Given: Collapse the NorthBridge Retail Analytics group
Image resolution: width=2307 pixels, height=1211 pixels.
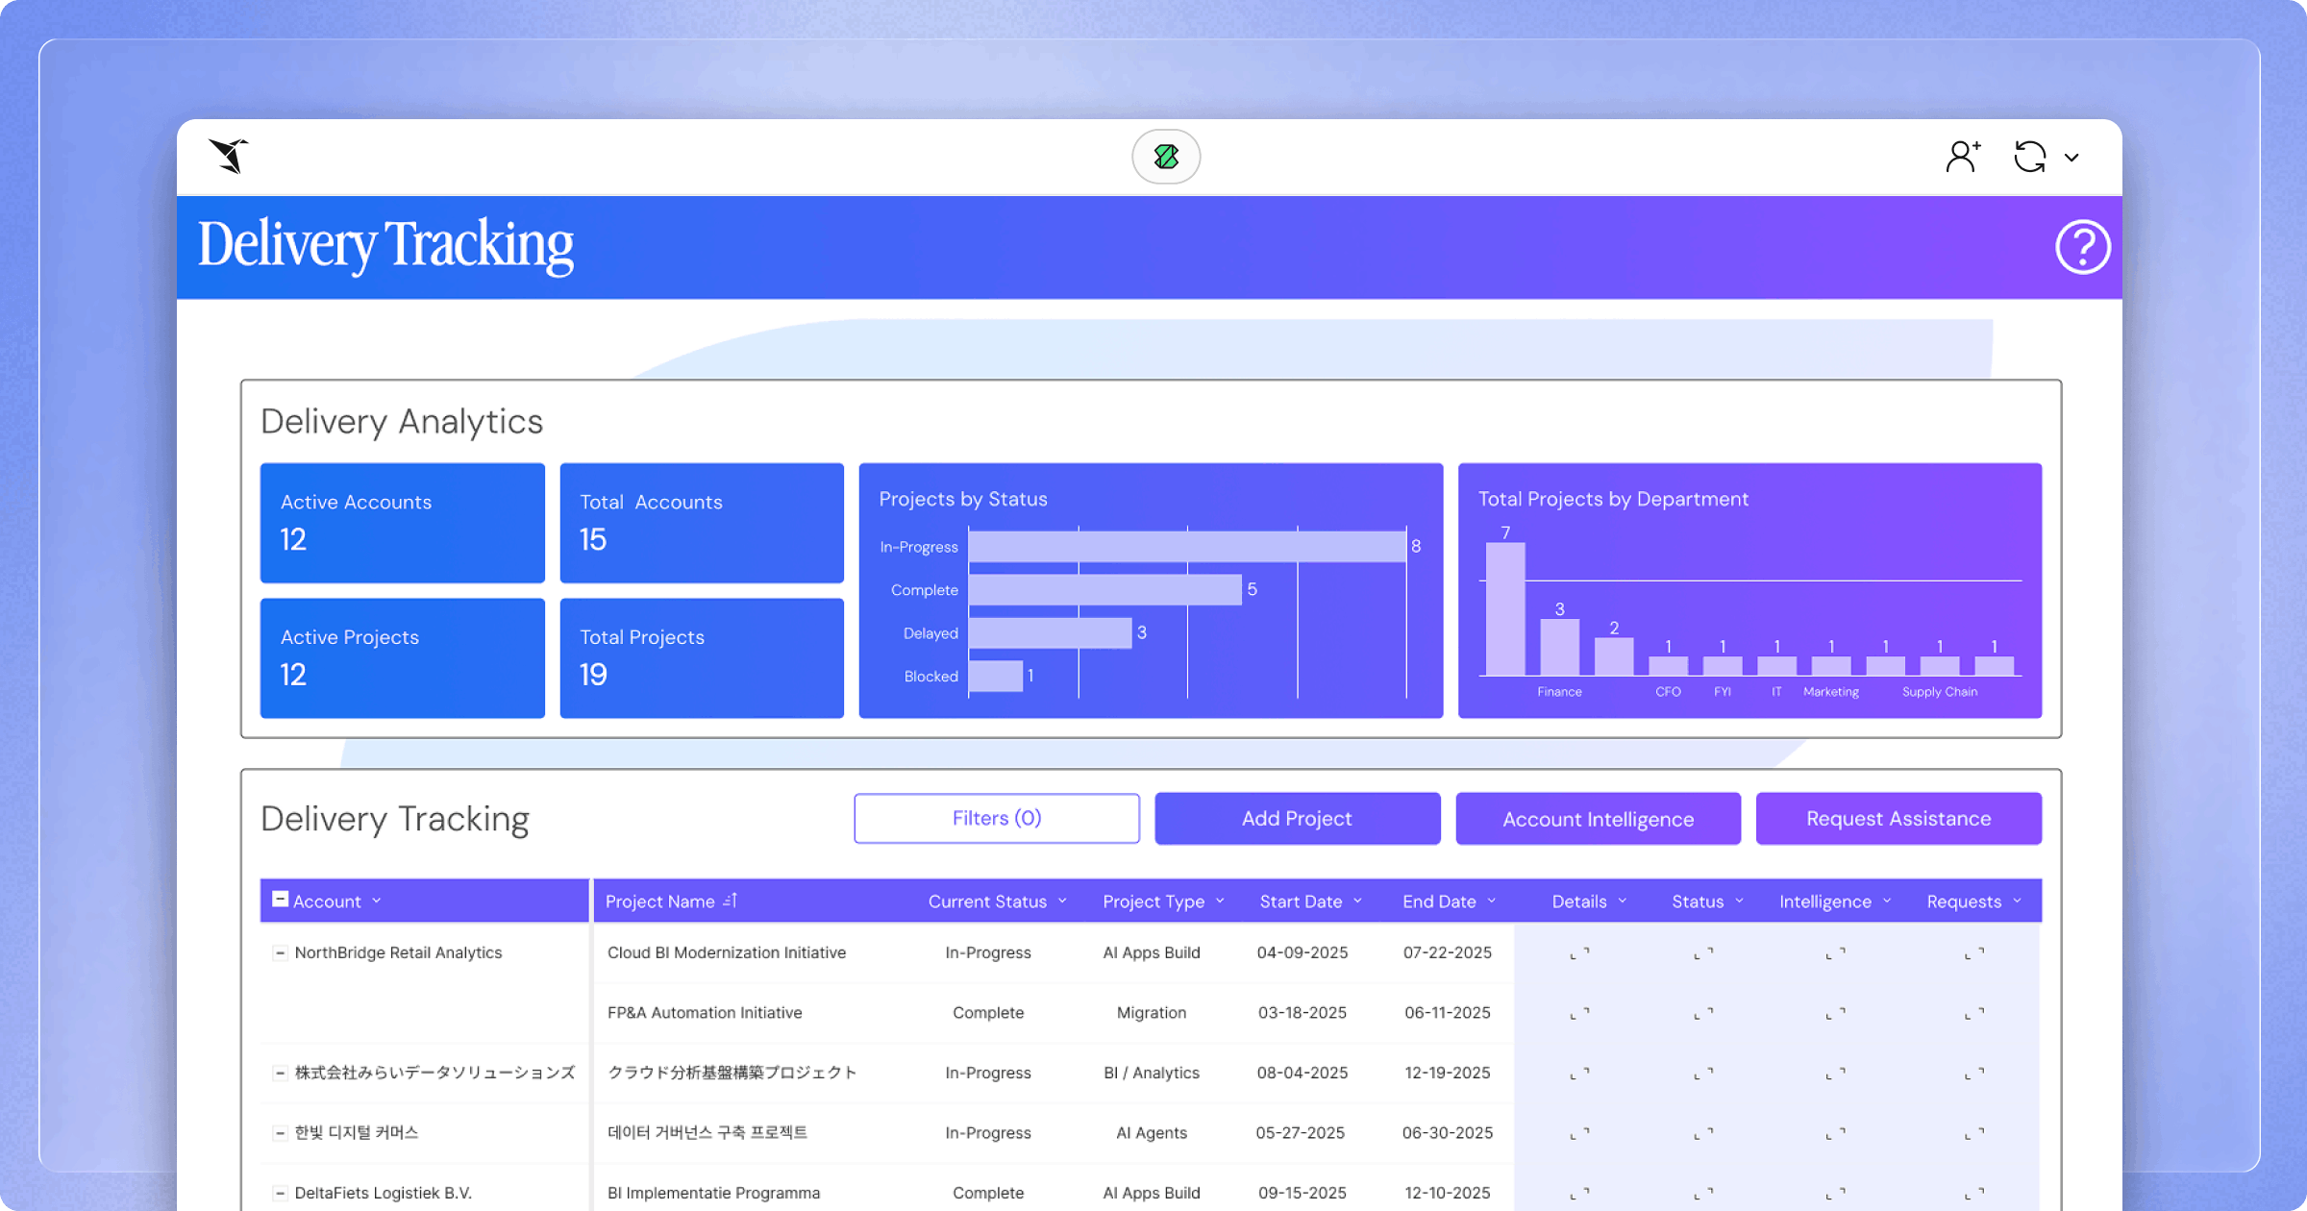Looking at the screenshot, I should (x=279, y=952).
